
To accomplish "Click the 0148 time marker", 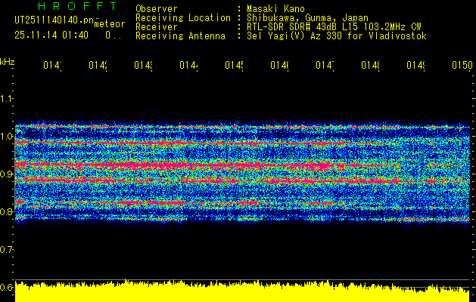I will [x=370, y=65].
